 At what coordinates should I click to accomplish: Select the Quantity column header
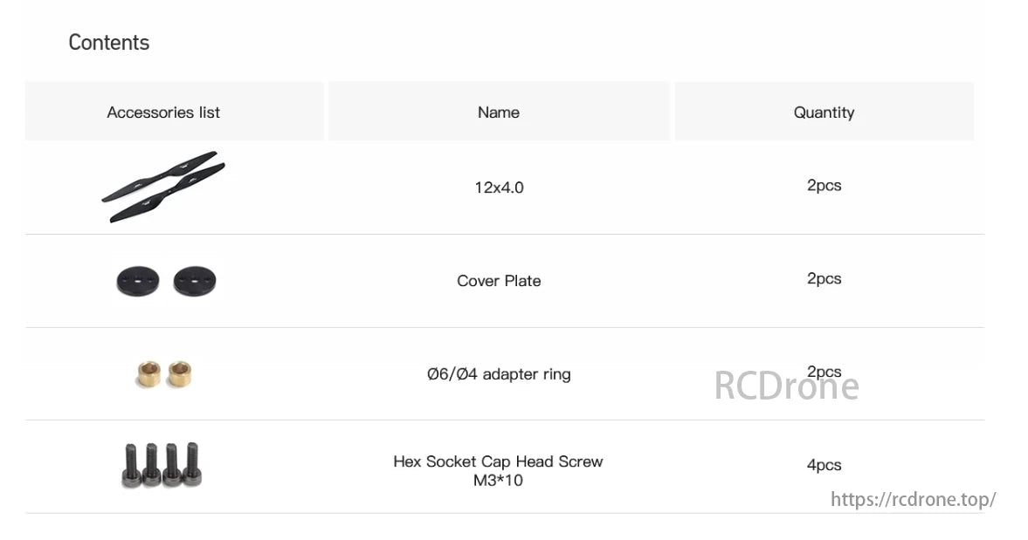pos(824,113)
